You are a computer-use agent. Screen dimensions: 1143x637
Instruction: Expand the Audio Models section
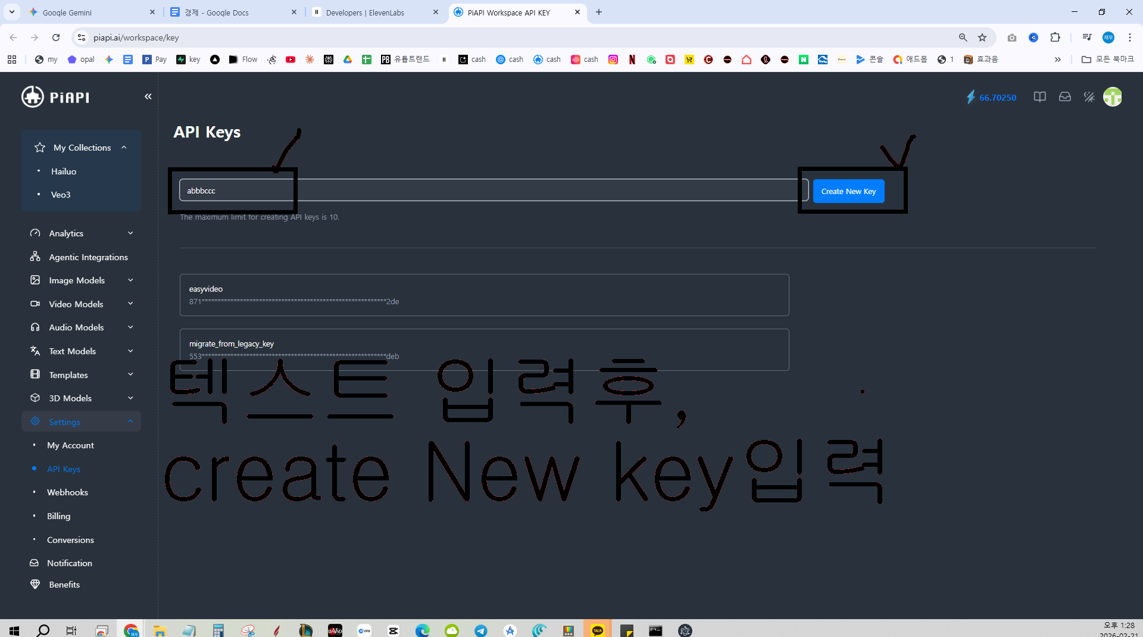(x=82, y=327)
